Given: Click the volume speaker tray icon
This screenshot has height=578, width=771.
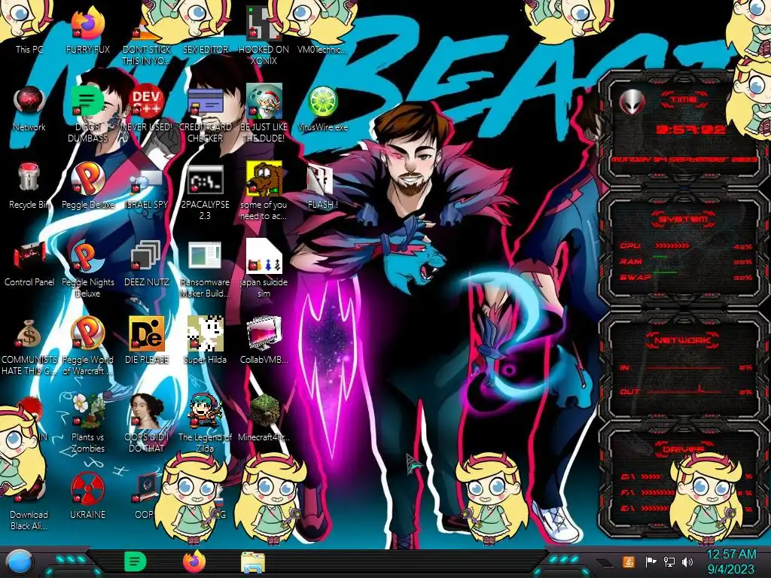Looking at the screenshot, I should [687, 561].
